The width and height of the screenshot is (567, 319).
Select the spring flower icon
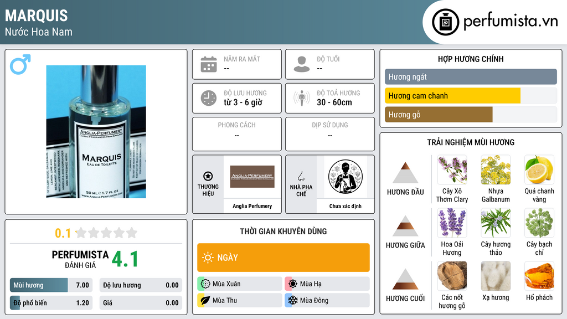(x=205, y=284)
